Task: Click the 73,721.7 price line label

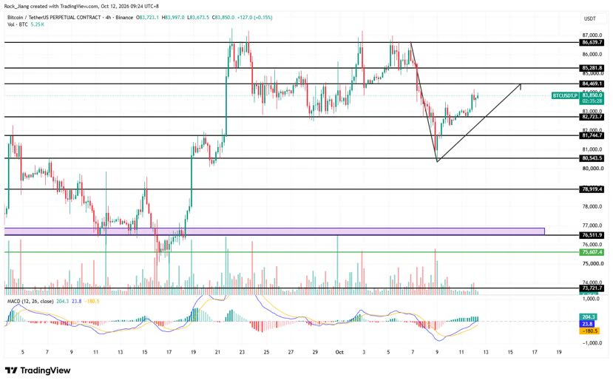Action: (592, 288)
